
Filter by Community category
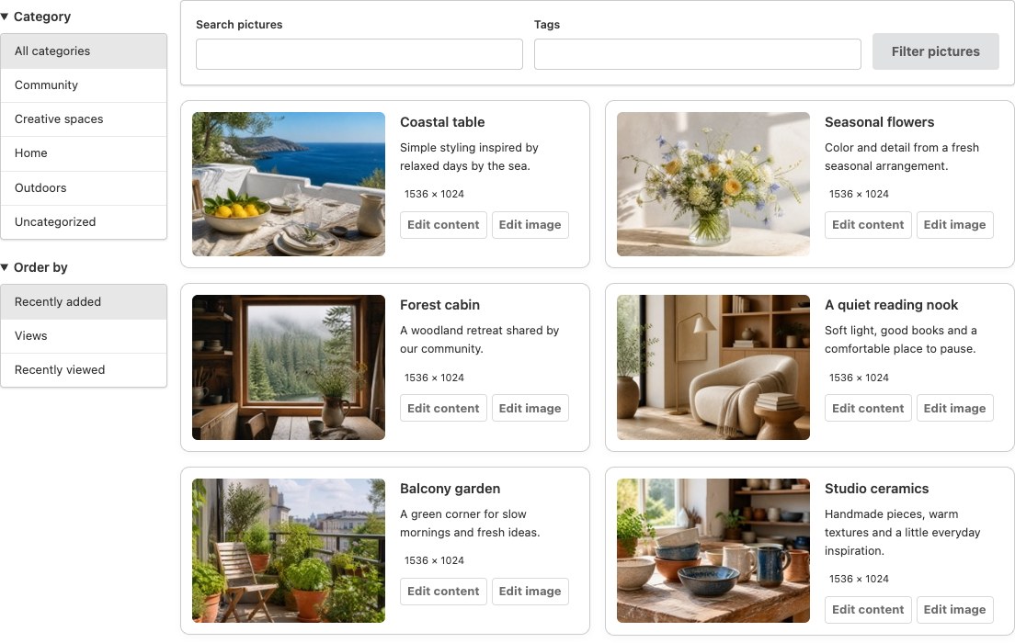(x=84, y=85)
